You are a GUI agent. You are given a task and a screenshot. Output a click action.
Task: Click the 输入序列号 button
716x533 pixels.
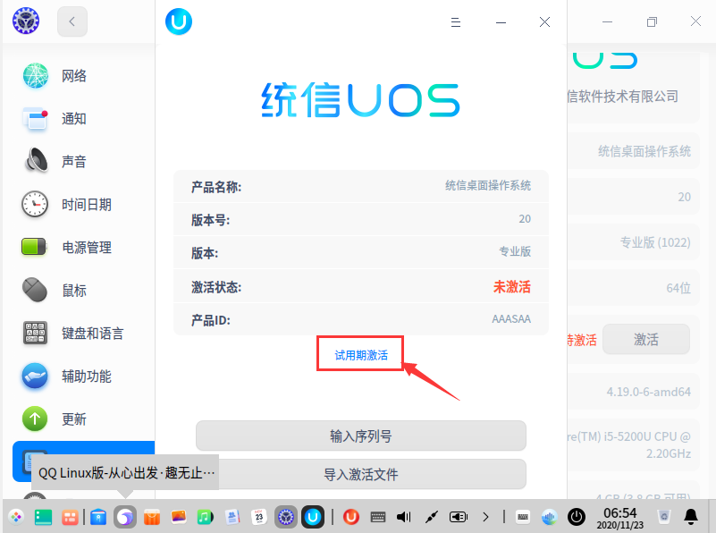click(x=361, y=436)
